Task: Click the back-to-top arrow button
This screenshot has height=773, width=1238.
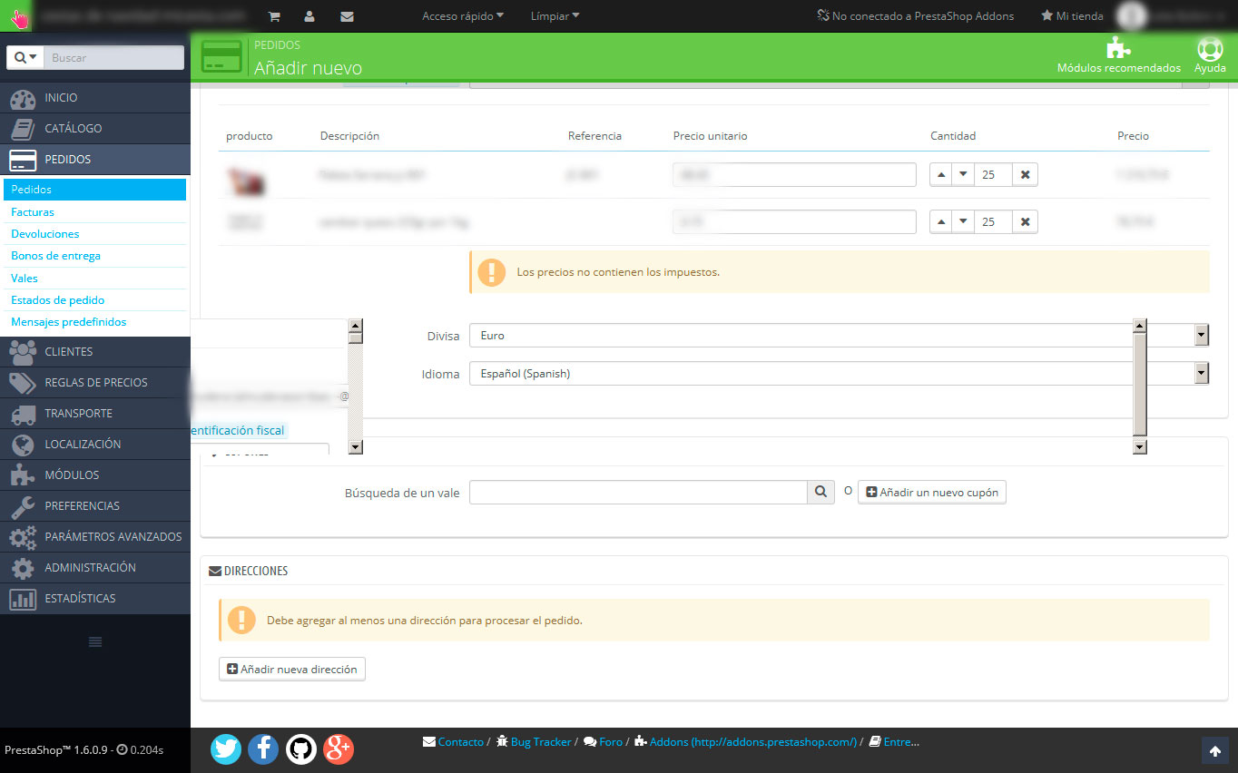Action: [1215, 751]
